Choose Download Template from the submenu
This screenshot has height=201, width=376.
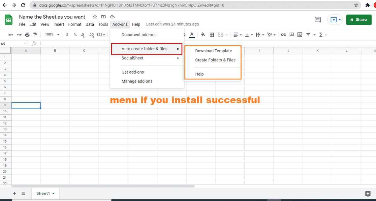(213, 51)
